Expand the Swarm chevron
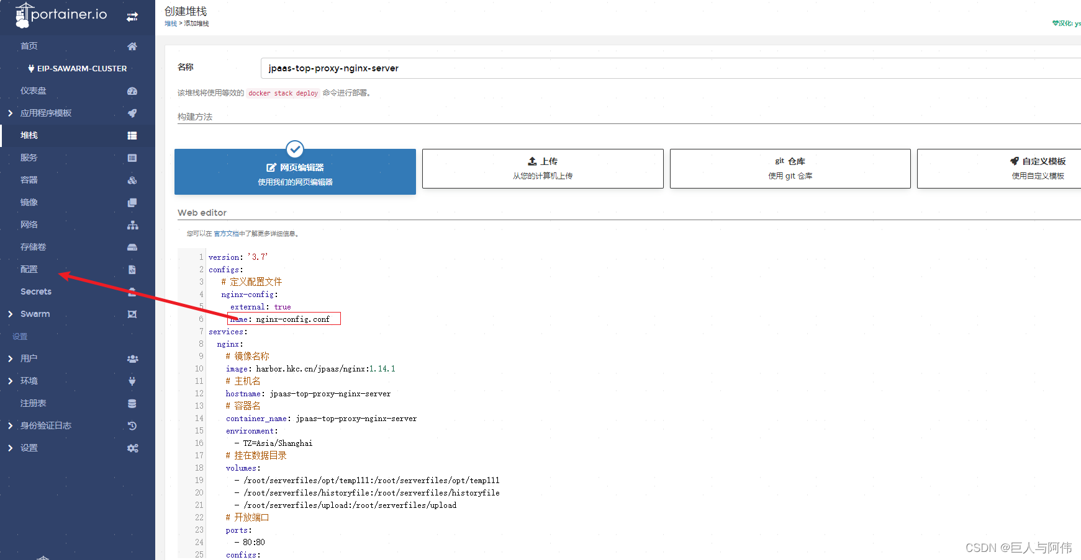The height and width of the screenshot is (560, 1081). coord(11,314)
